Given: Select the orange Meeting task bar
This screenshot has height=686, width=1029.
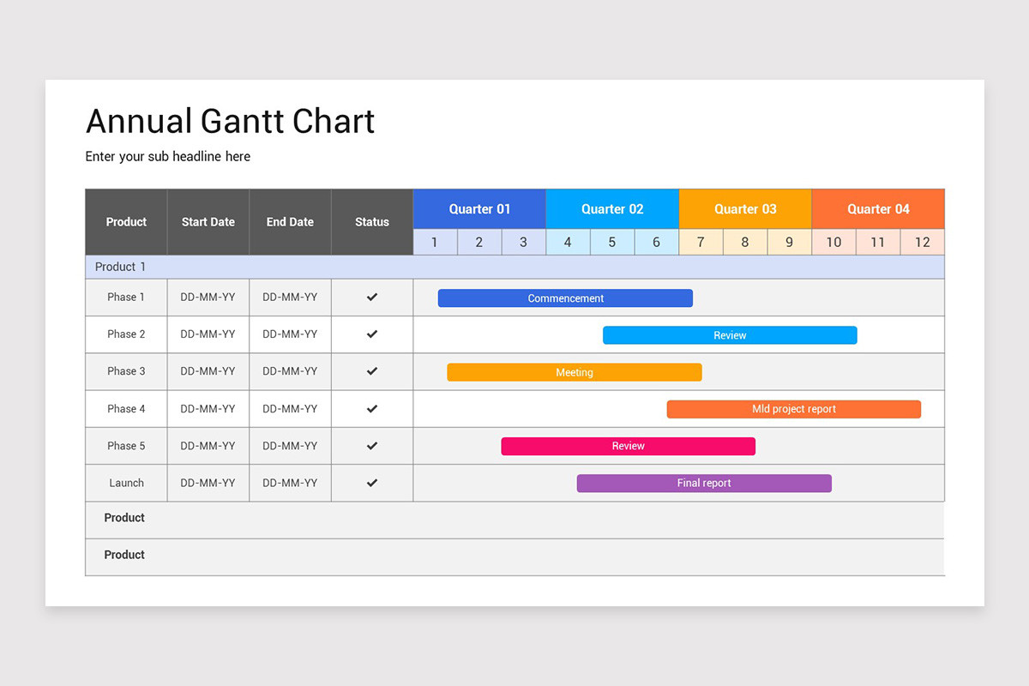Looking at the screenshot, I should click(574, 372).
